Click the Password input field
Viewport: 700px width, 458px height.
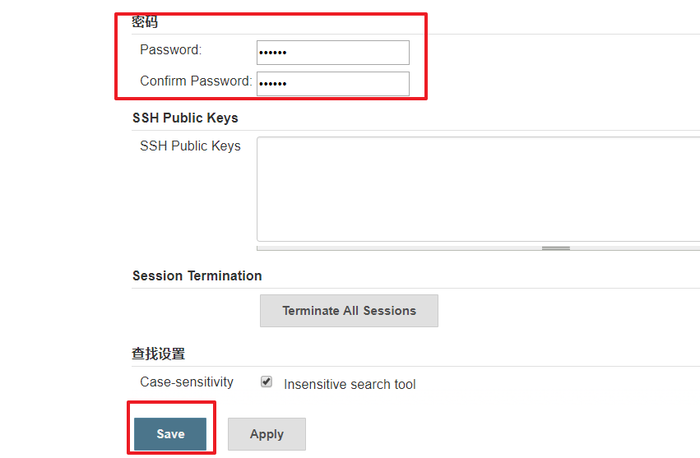[x=332, y=53]
